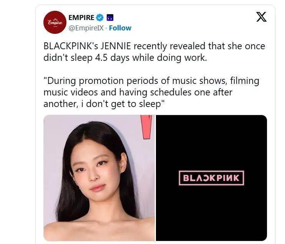Click the blue verified checkmark badge

pyautogui.click(x=99, y=17)
